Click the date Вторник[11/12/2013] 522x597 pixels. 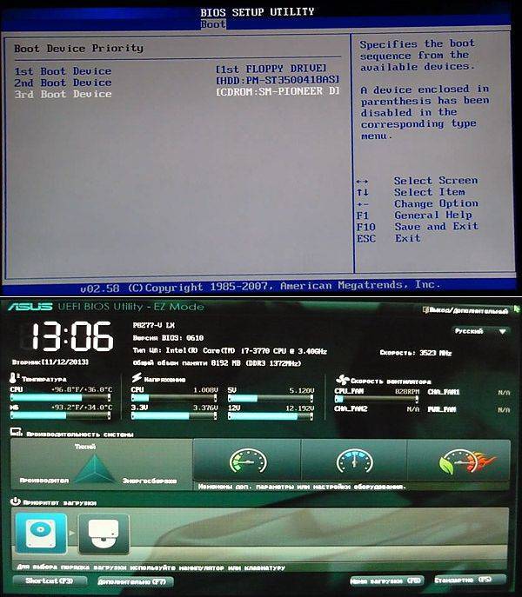point(50,362)
